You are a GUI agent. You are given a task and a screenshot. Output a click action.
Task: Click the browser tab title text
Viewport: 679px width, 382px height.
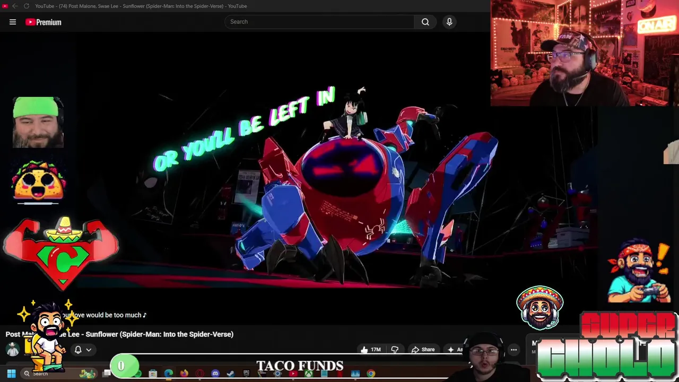point(141,6)
